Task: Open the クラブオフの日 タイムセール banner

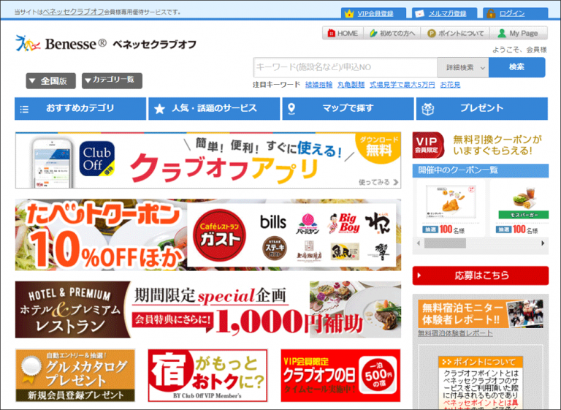Action: (x=340, y=376)
